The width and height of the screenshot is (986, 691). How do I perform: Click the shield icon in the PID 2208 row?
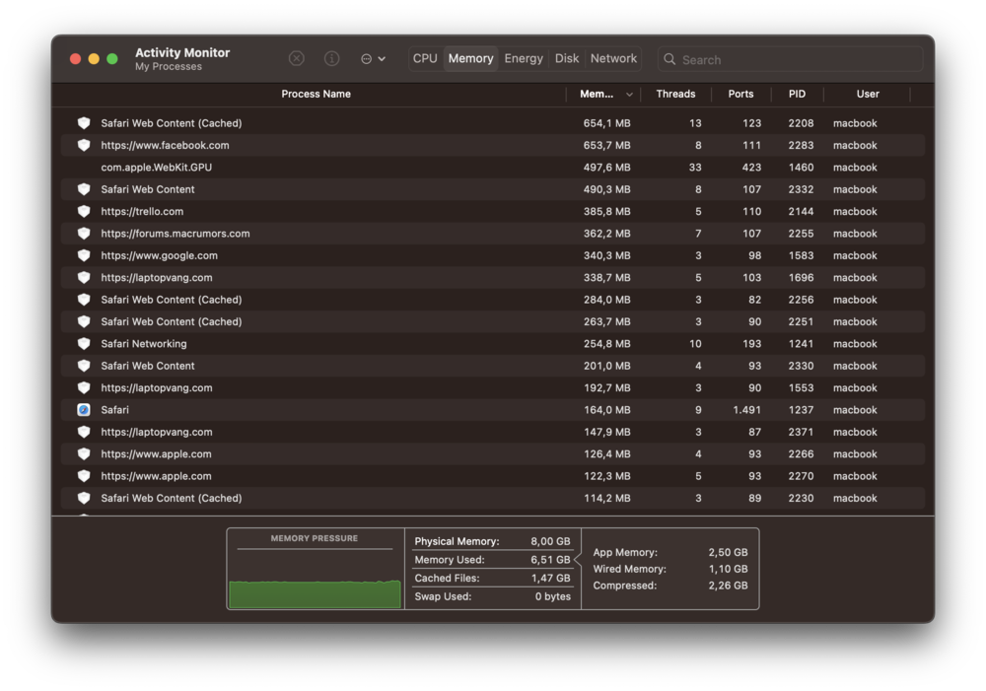coord(84,123)
